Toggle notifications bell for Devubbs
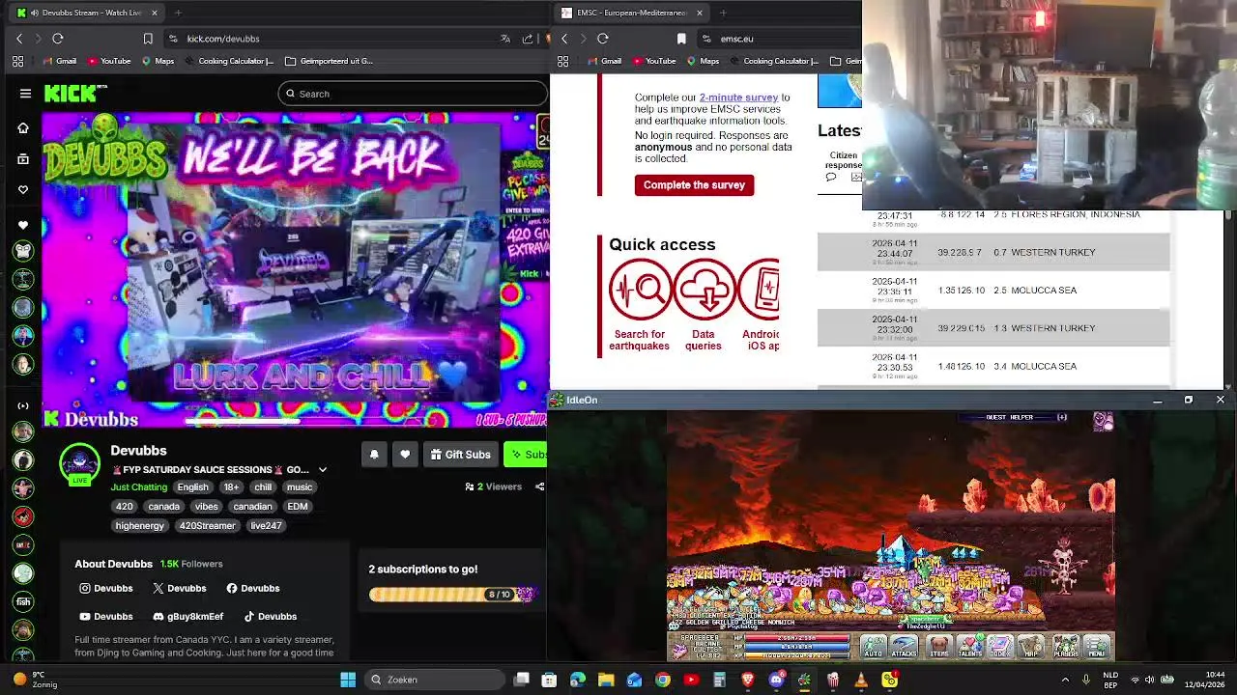 click(x=374, y=455)
